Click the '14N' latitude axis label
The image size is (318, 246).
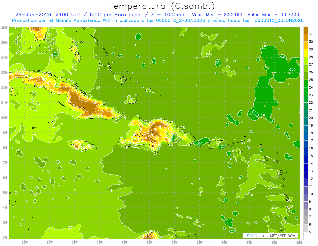[4, 208]
